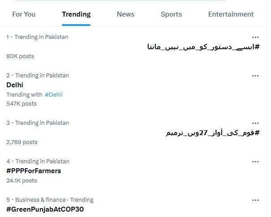Viewport: 271px width, 217px height.
Task: Select the Trending tab
Action: coord(76,14)
